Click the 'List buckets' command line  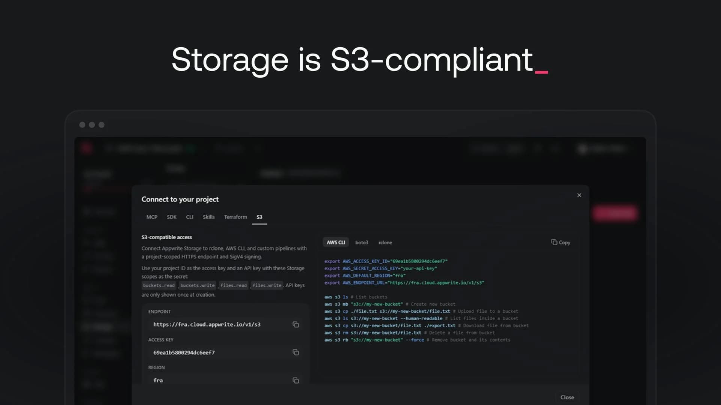coord(356,297)
